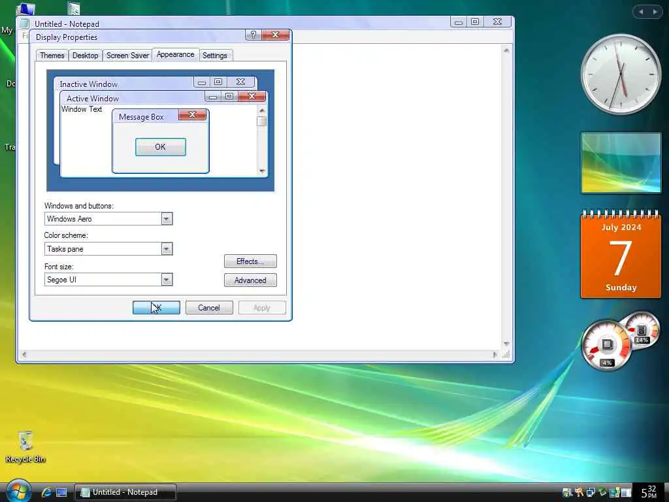This screenshot has height=502, width=669.
Task: Click the taskbar clock showing 5:32 PM
Action: (x=649, y=493)
